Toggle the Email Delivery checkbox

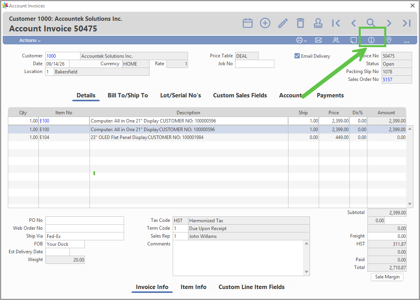tap(297, 56)
